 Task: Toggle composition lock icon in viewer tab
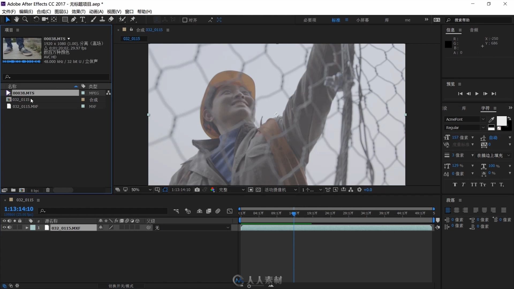[x=131, y=29]
